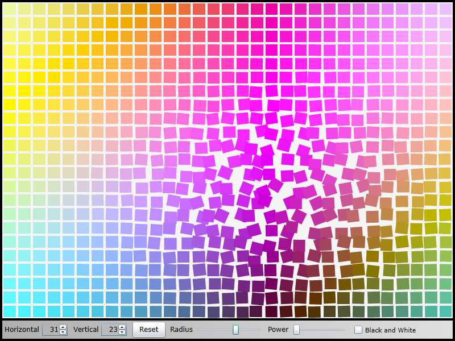Viewport: 455px width, 341px height.
Task: Click the "Horizontal" label
Action: tap(22, 330)
